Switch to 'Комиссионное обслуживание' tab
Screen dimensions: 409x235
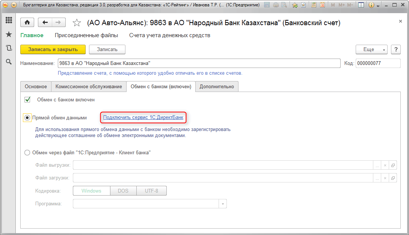pyautogui.click(x=89, y=87)
